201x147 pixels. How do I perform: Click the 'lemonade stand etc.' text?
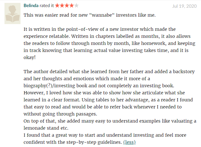point(46,128)
